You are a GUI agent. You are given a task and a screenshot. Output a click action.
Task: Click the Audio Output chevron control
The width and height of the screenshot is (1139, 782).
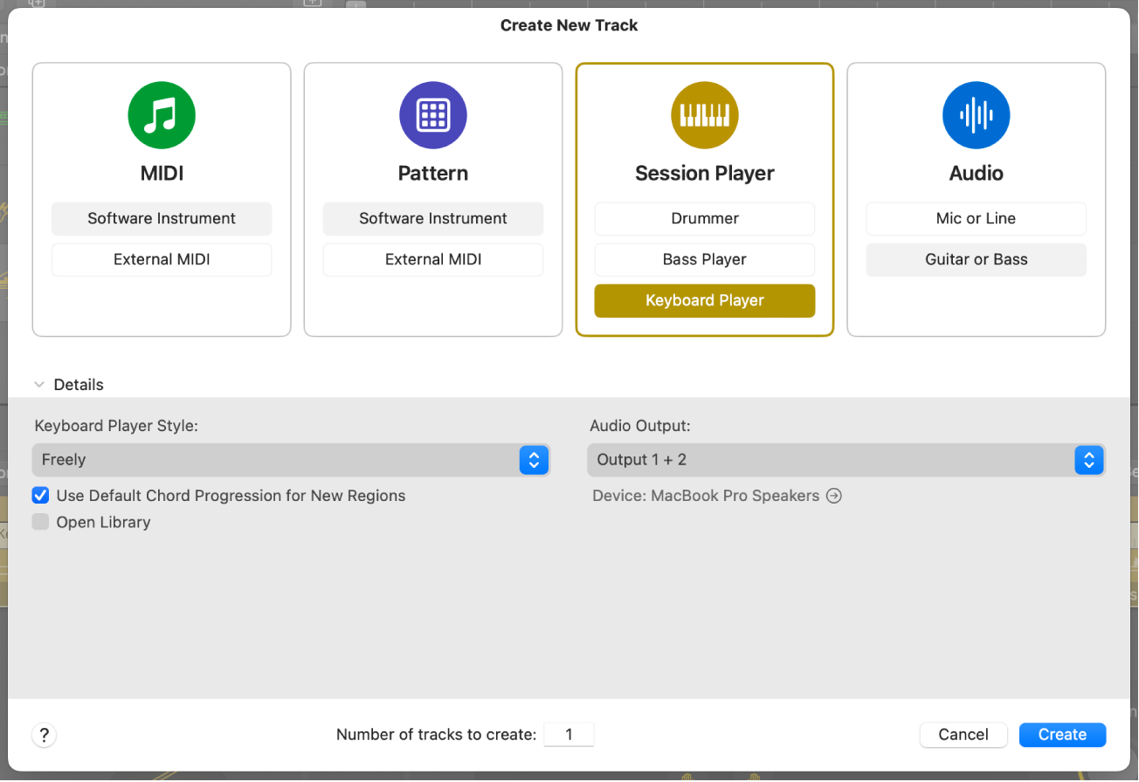point(1088,460)
